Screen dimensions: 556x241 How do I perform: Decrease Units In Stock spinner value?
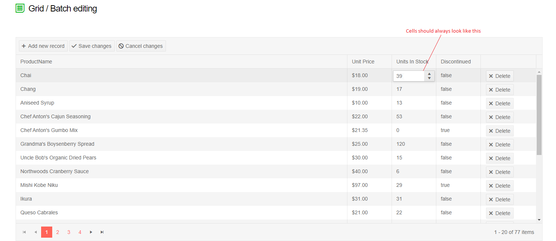pos(429,78)
